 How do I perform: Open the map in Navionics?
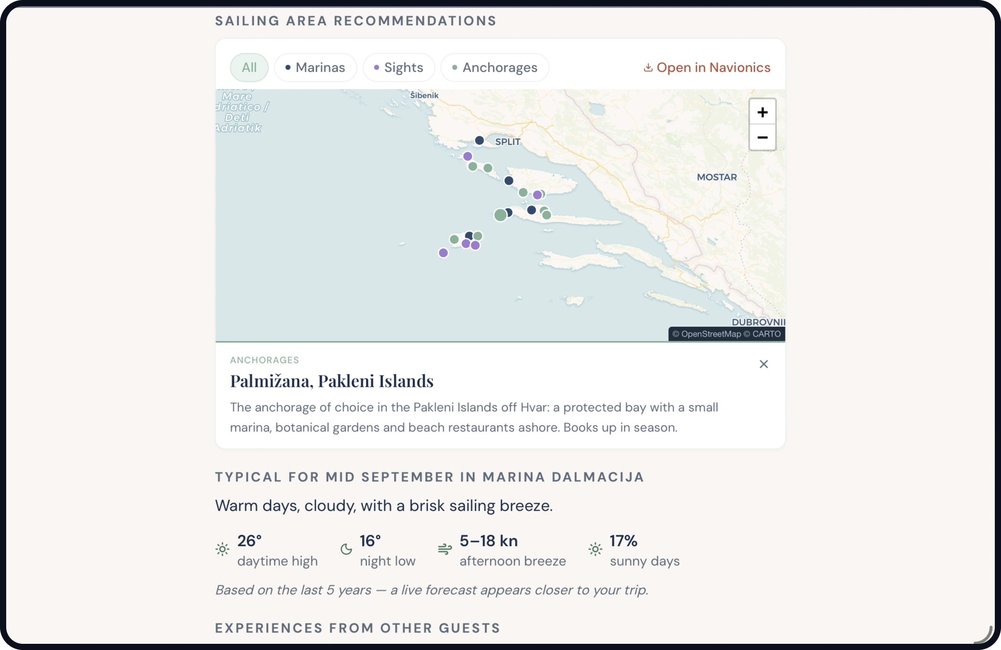[x=707, y=68]
